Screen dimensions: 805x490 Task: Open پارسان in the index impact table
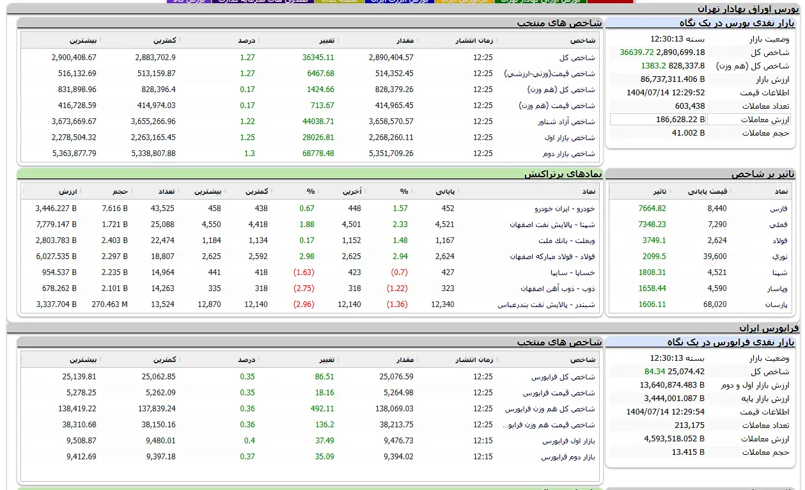[776, 304]
